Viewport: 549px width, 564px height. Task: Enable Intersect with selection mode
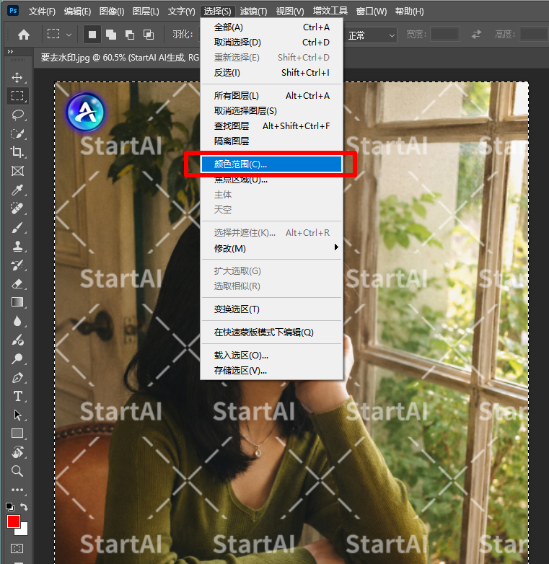click(x=148, y=35)
